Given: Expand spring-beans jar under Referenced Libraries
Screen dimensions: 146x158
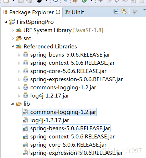Looking at the screenshot, I should click(19, 55).
